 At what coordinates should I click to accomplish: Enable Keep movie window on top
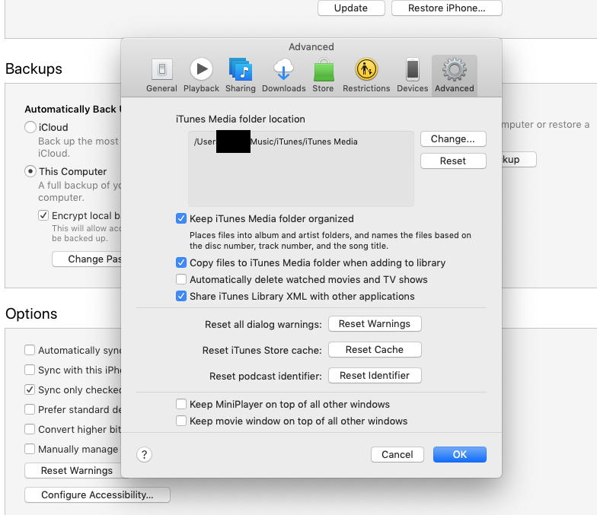pyautogui.click(x=181, y=421)
